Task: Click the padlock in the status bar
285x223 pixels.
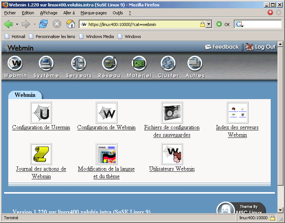Action: (x=273, y=218)
